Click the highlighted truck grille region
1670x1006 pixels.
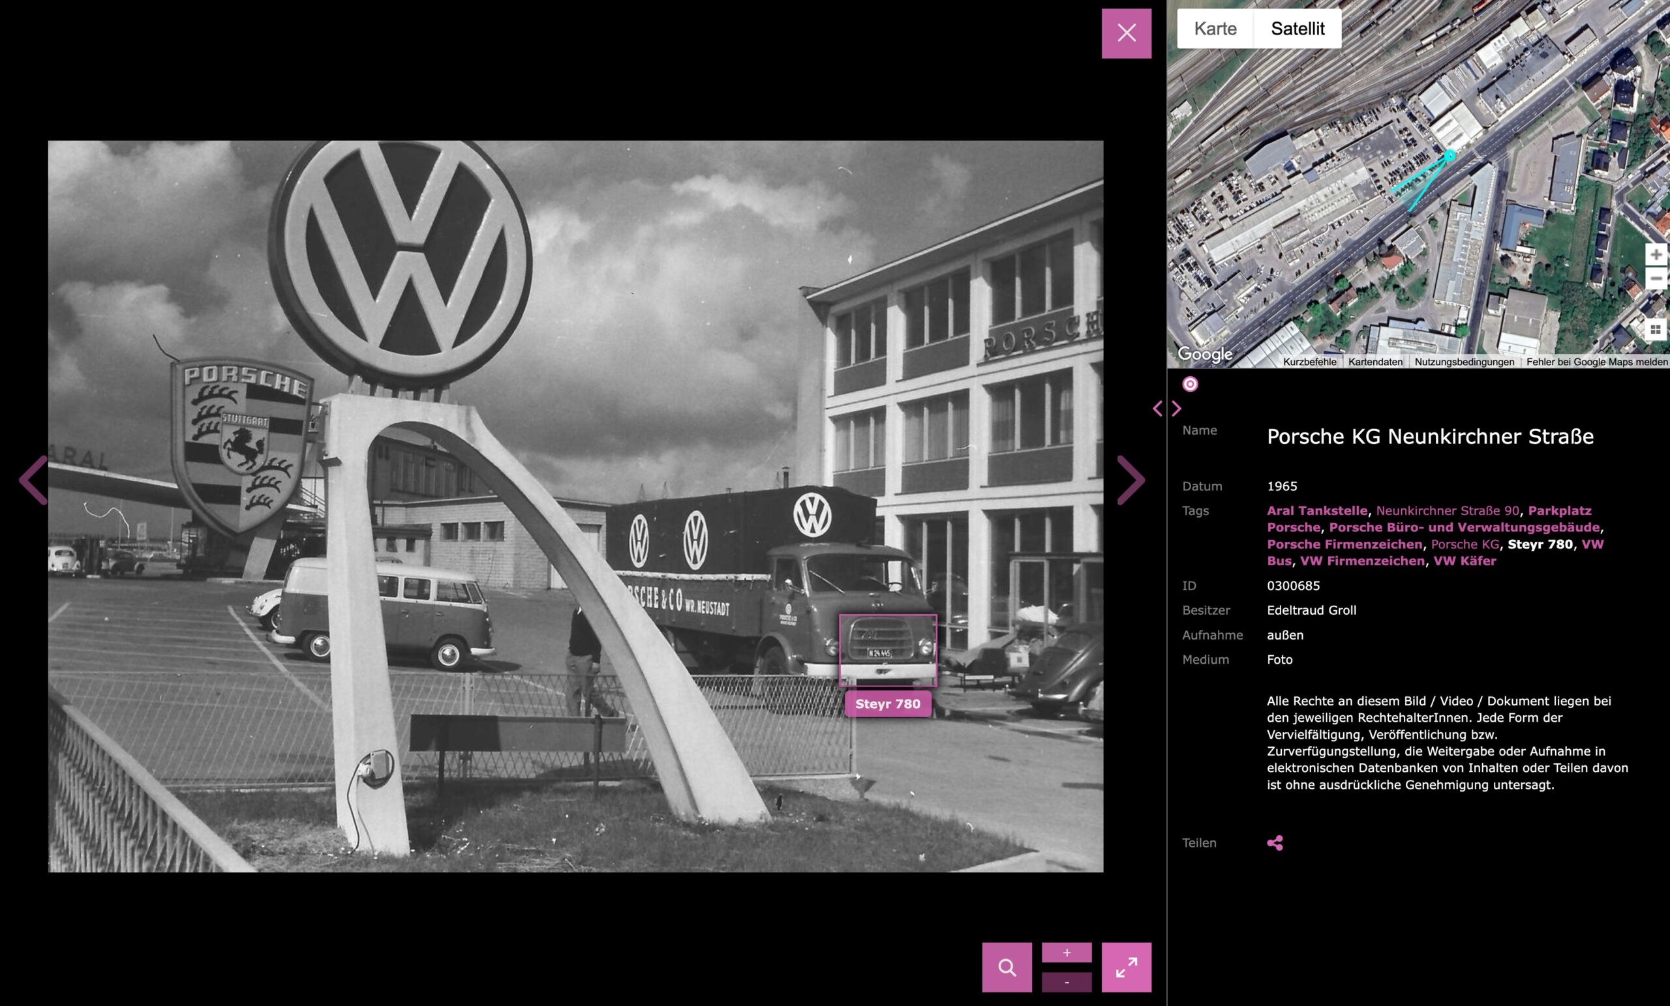[x=888, y=650]
